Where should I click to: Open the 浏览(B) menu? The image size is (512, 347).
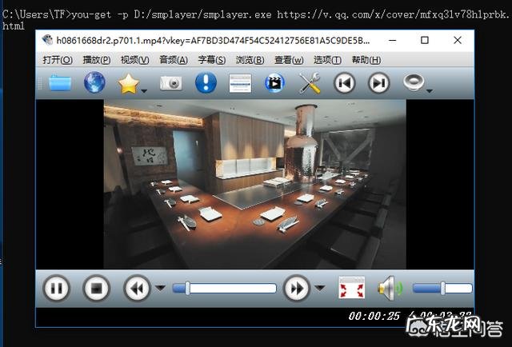click(250, 60)
